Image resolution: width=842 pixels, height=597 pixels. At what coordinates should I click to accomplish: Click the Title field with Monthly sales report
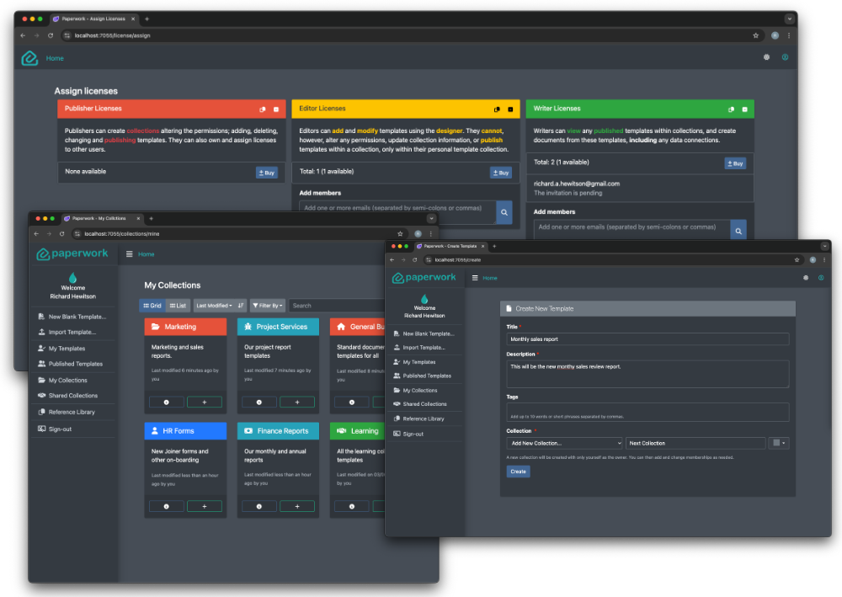647,339
